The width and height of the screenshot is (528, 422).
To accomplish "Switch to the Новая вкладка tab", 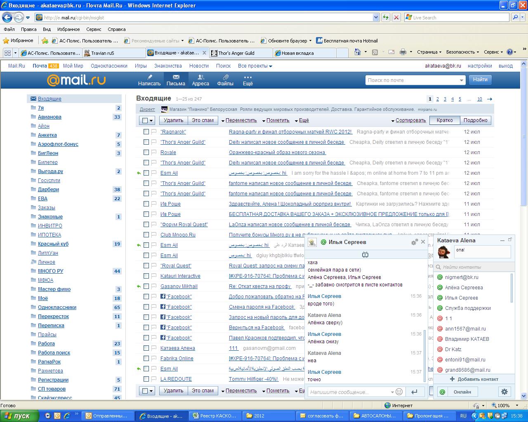I will pyautogui.click(x=304, y=53).
